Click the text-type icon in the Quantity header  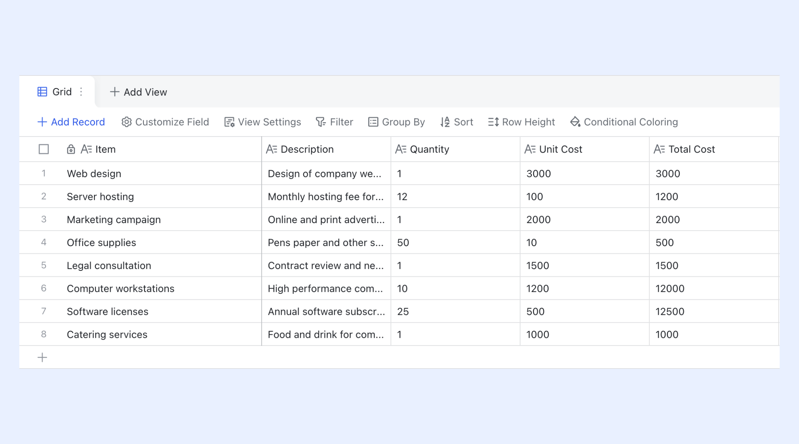coord(401,149)
